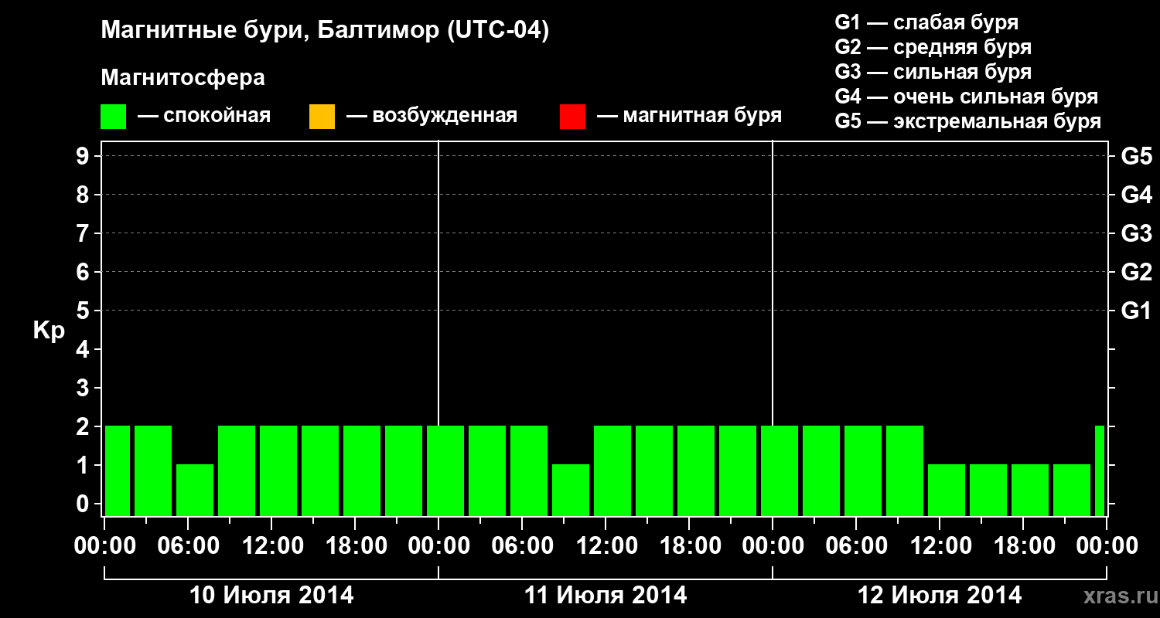Select the 'G5 — экстремальная буря' line
The image size is (1160, 618).
point(967,121)
